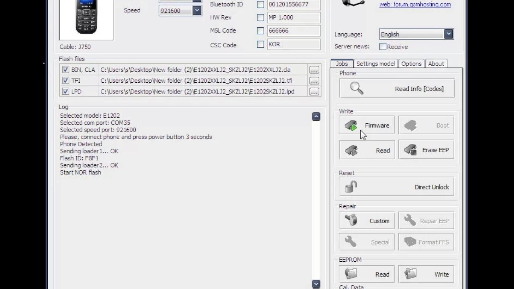Click the Format FFS icon
This screenshot has height=289, width=514.
[x=410, y=242]
